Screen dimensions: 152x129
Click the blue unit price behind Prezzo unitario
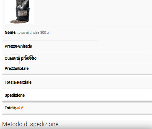[x=16, y=46]
